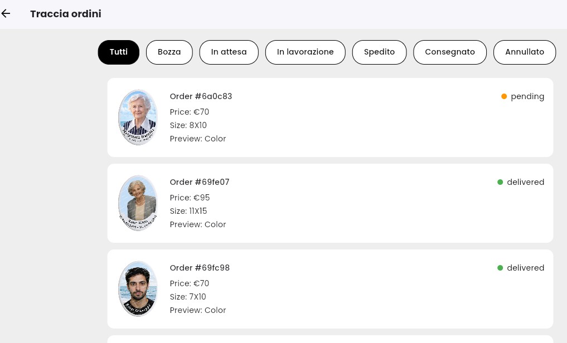The height and width of the screenshot is (343, 567).
Task: Filter by Spedito status
Action: click(x=379, y=52)
